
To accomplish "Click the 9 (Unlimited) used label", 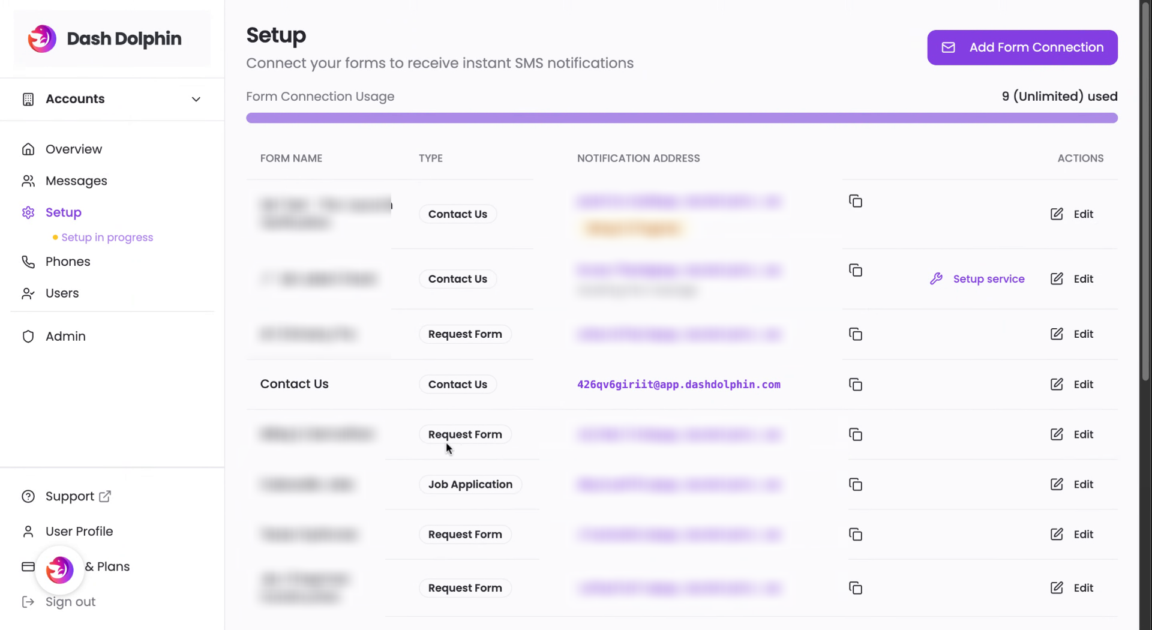I will pos(1059,96).
